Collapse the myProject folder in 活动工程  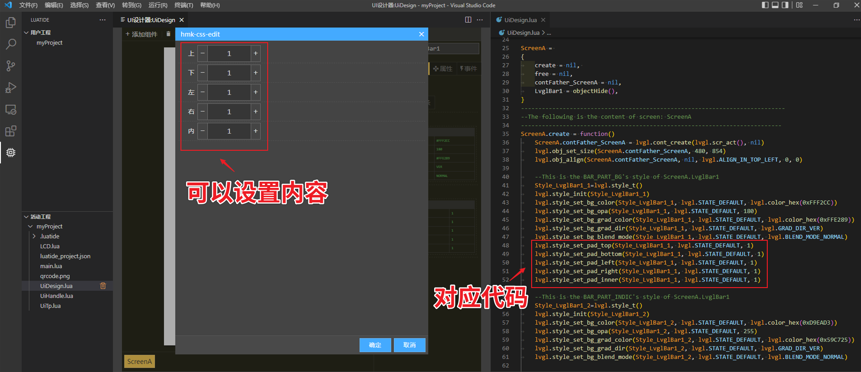click(x=31, y=226)
